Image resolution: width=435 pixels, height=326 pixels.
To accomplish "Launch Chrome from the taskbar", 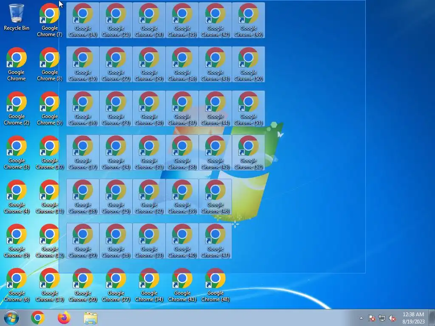I will [38, 318].
